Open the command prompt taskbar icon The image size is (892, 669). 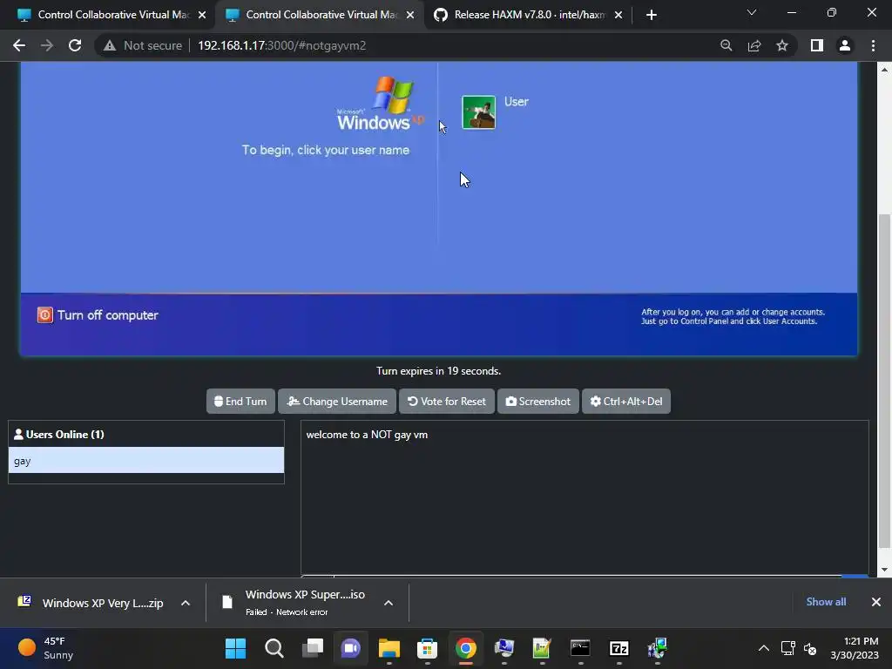[580, 648]
